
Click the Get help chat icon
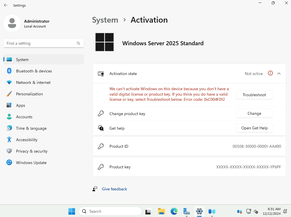101,128
